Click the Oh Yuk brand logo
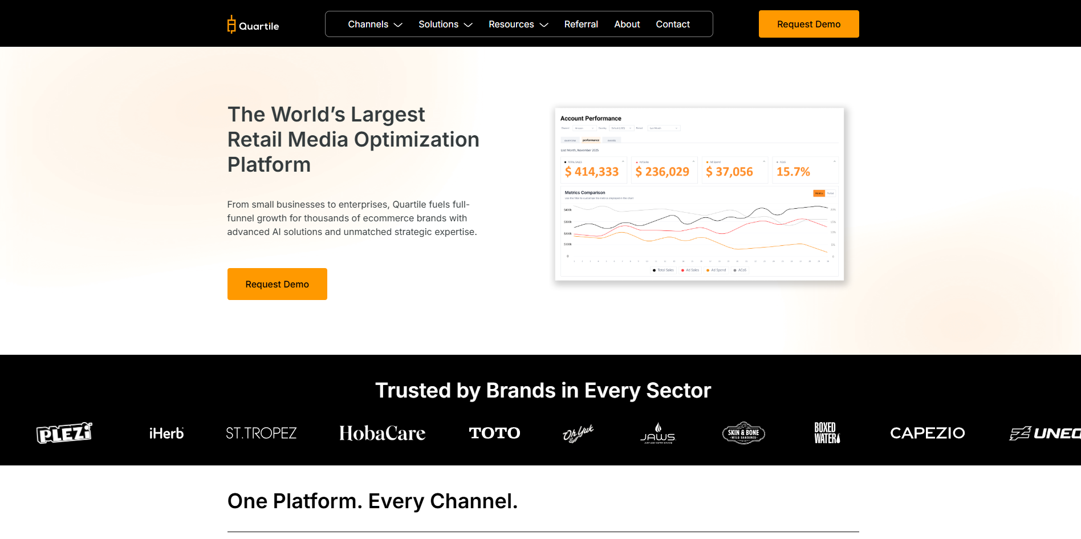1081x539 pixels. coord(578,433)
